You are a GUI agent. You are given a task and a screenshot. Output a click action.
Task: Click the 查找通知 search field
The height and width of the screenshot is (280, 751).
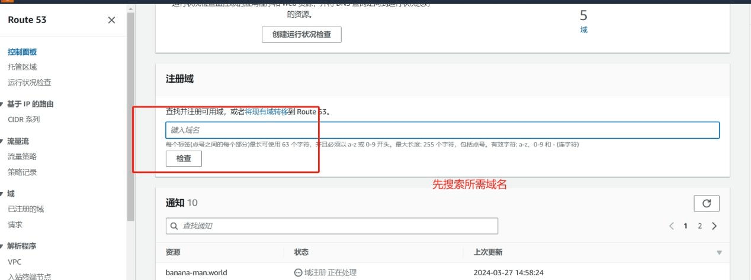[x=332, y=226]
